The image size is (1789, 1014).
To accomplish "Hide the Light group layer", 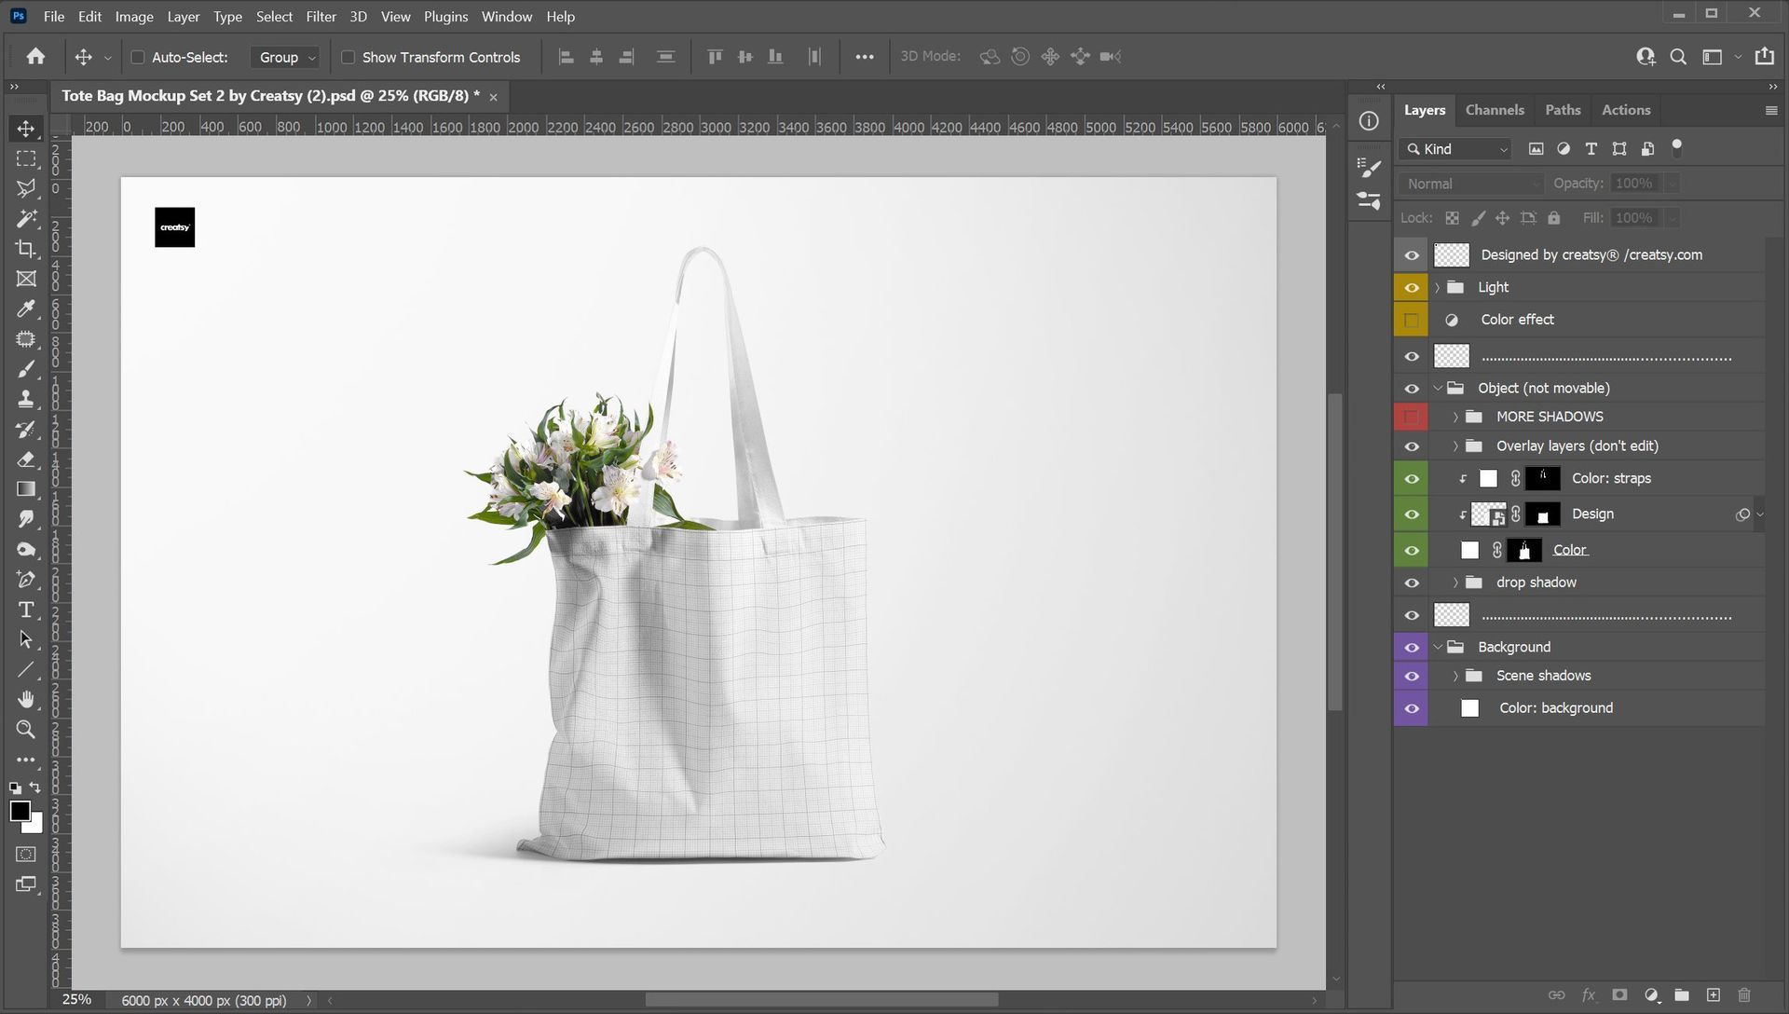I will click(1412, 287).
